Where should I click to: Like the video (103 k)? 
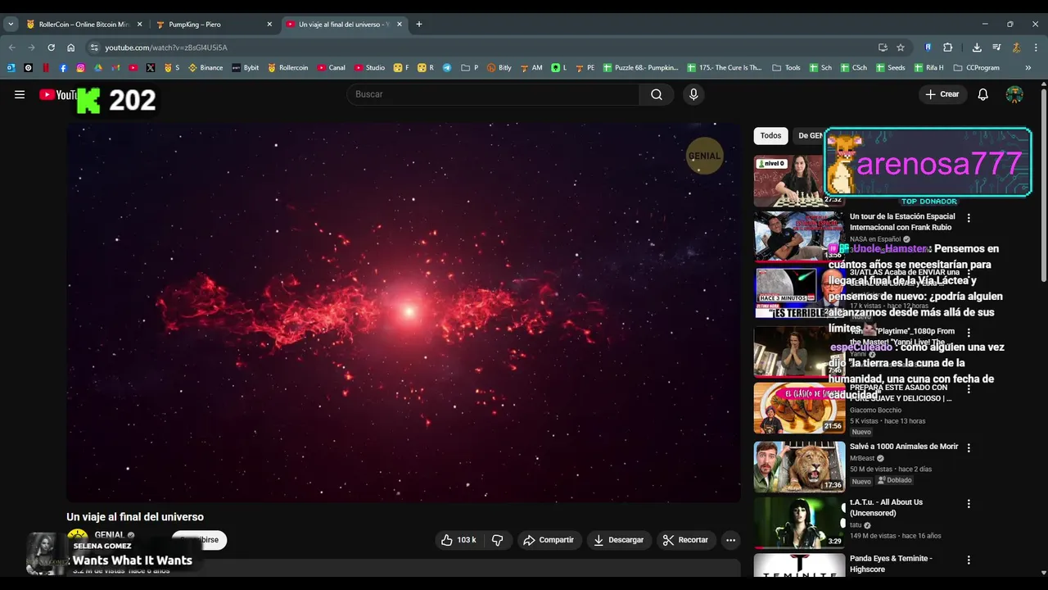[x=458, y=540]
